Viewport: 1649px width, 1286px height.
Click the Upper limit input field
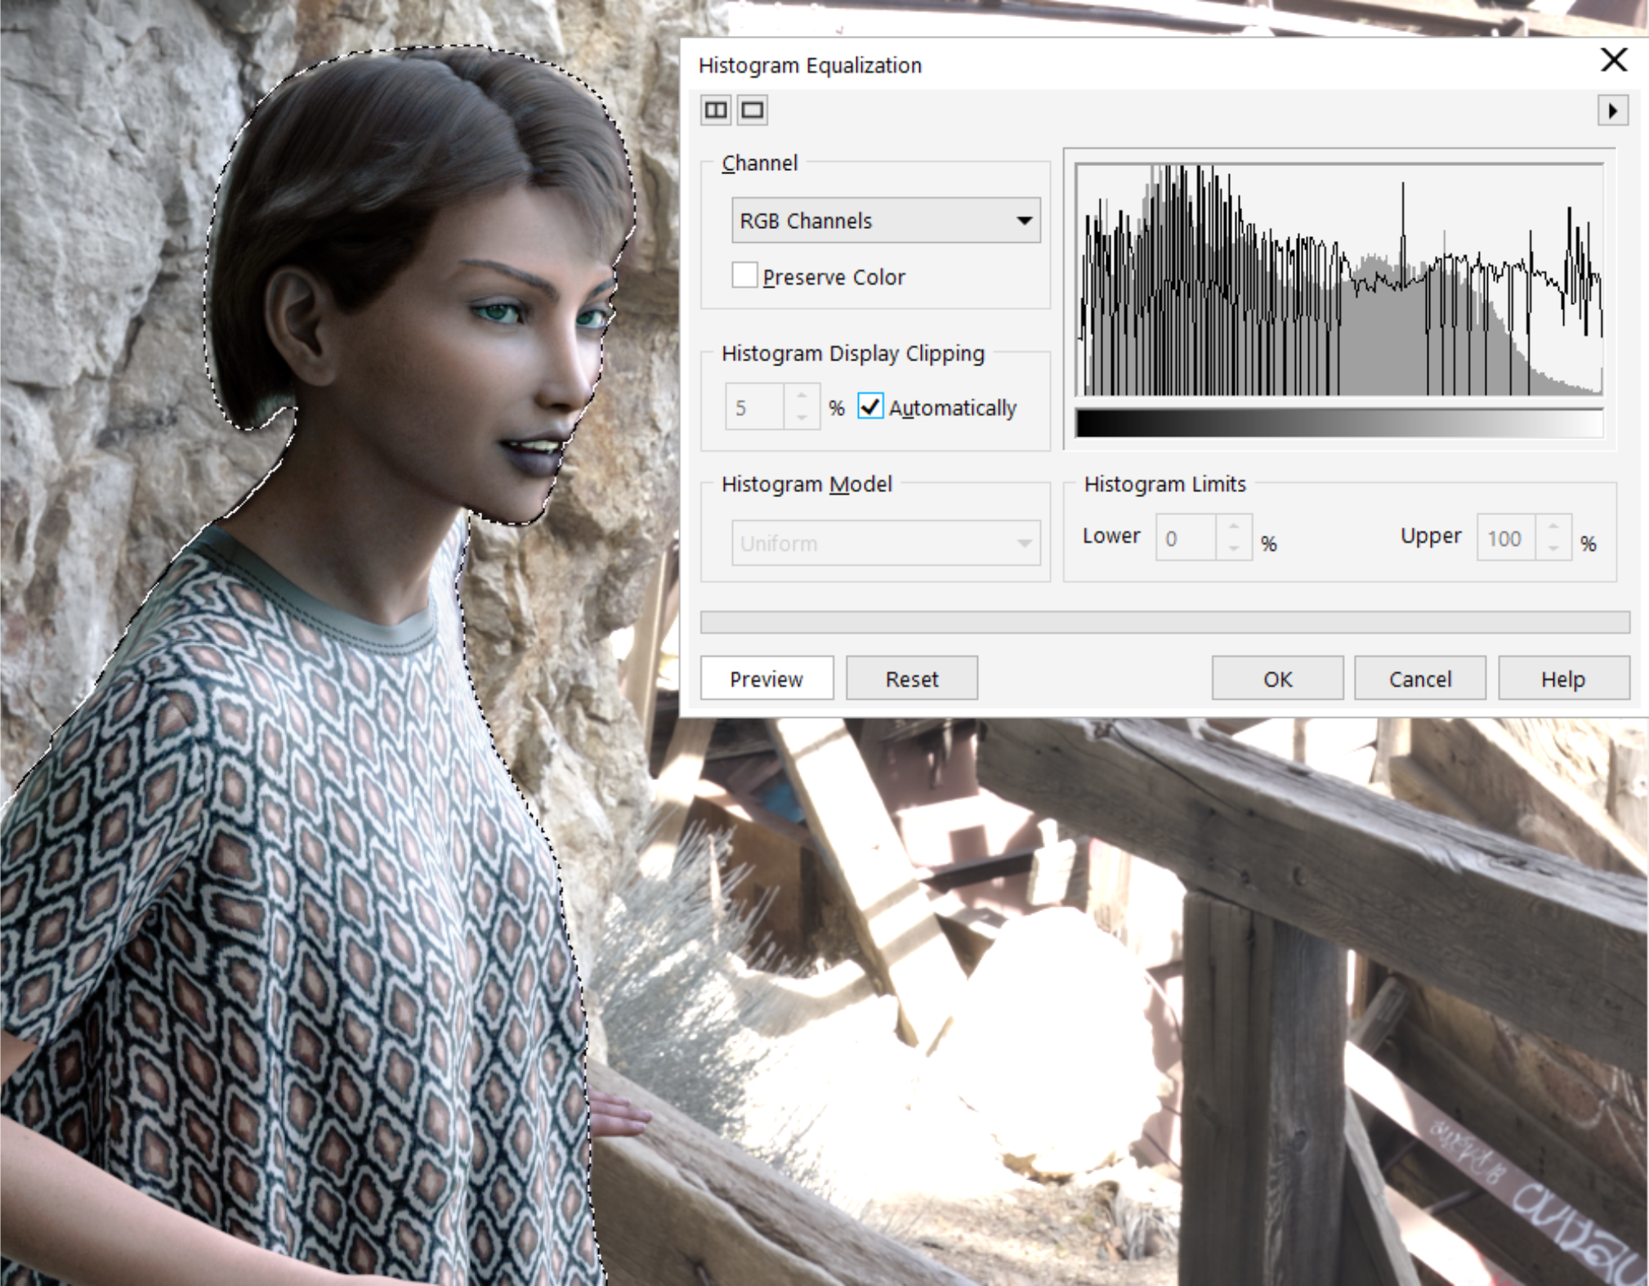pyautogui.click(x=1505, y=538)
